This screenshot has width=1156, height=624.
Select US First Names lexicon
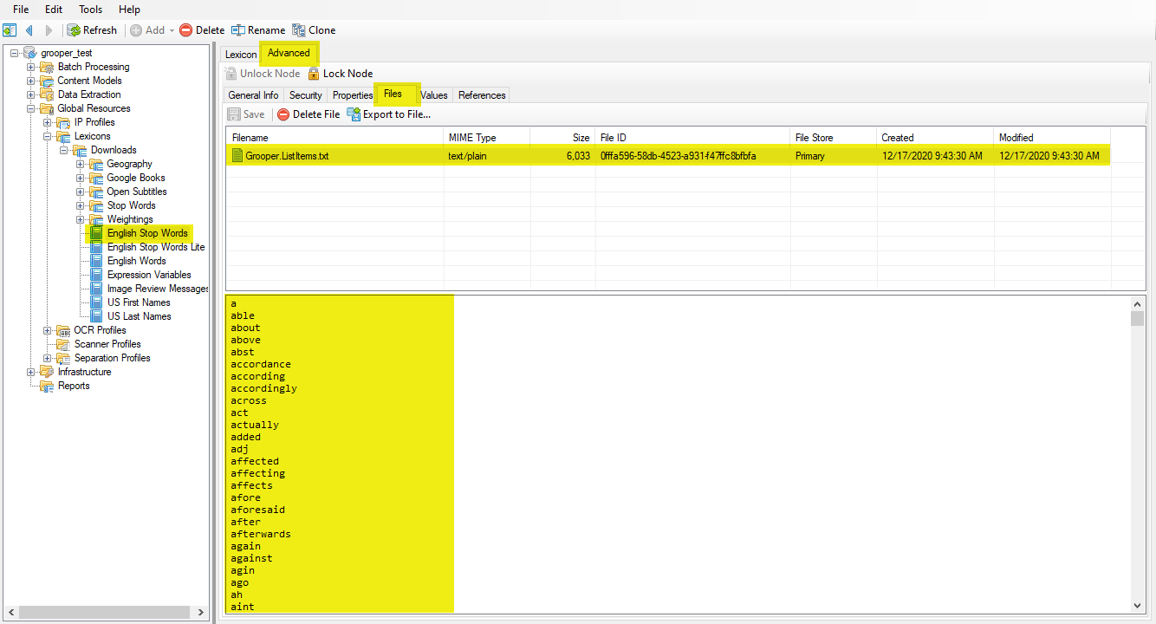[x=139, y=302]
